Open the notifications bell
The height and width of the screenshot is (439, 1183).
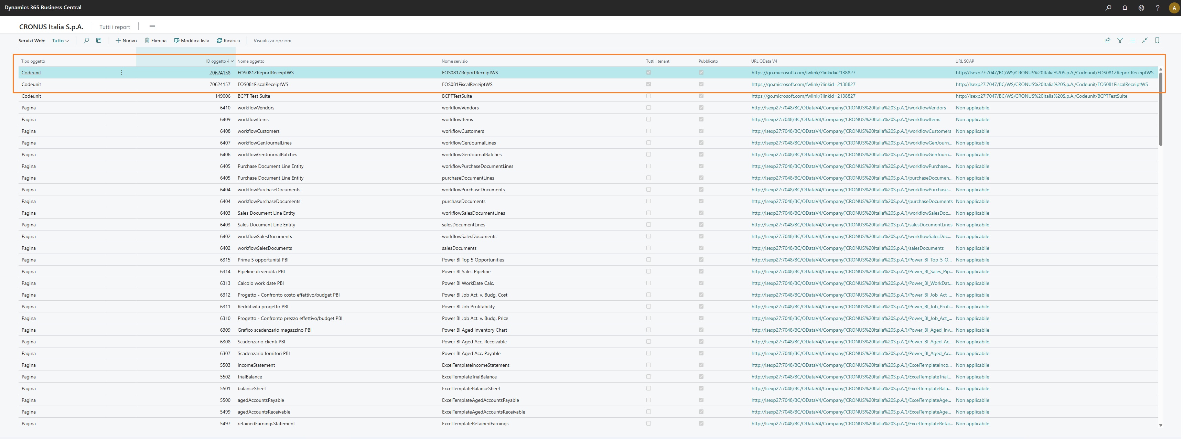coord(1125,8)
